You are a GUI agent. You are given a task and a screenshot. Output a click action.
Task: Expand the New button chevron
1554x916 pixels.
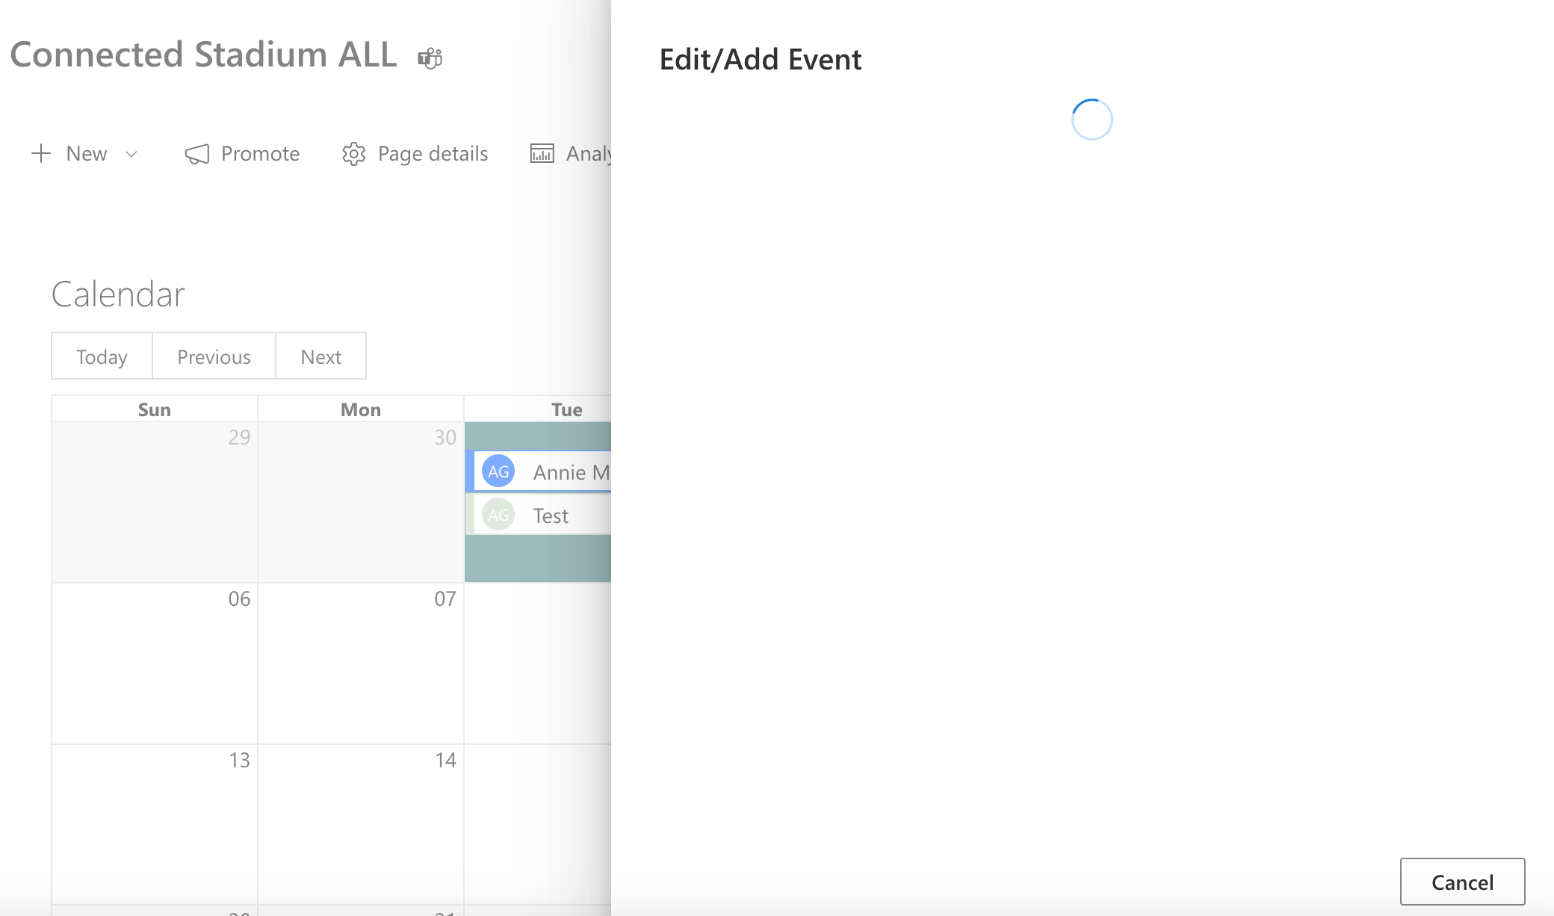[131, 154]
